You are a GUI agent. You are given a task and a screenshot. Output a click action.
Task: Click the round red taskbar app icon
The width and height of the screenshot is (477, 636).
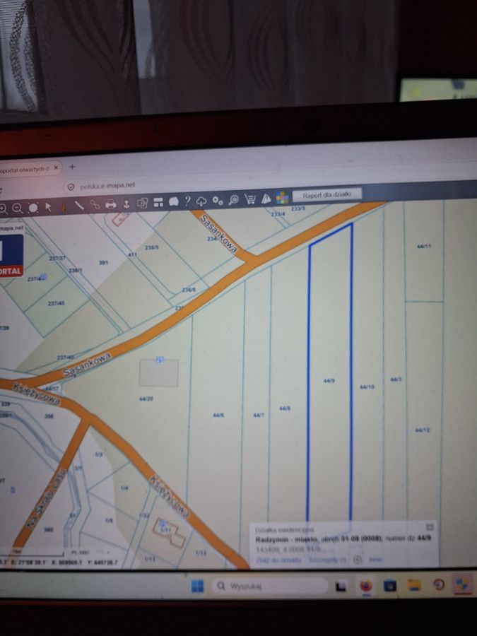click(438, 584)
